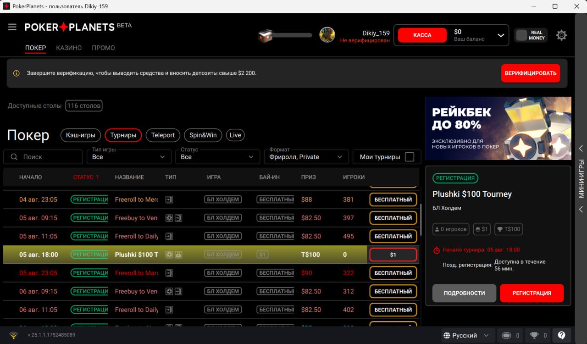Switch to the КАЗИНО tab

(x=69, y=48)
